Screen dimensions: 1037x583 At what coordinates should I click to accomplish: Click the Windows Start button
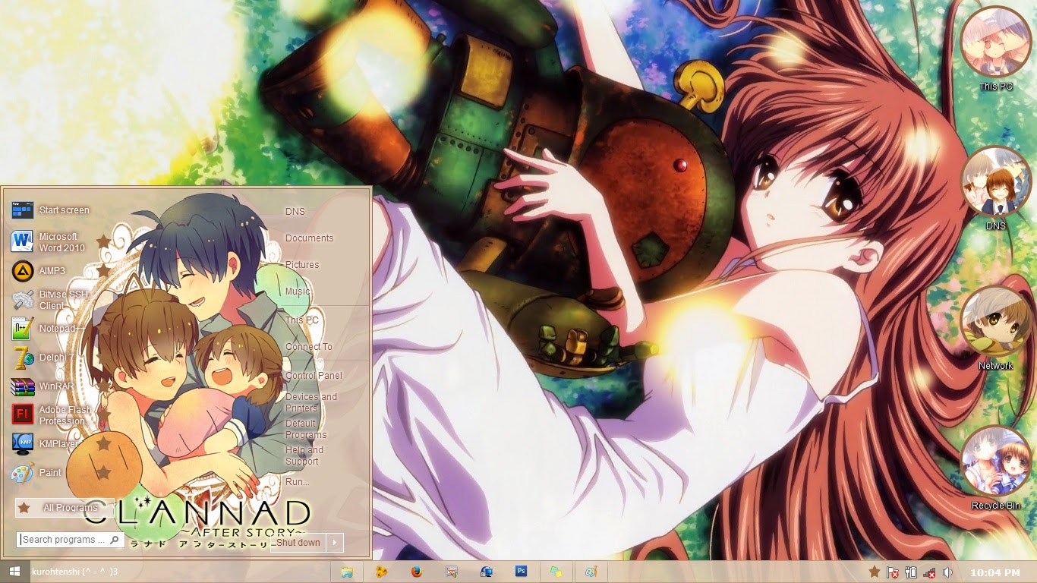tap(14, 572)
